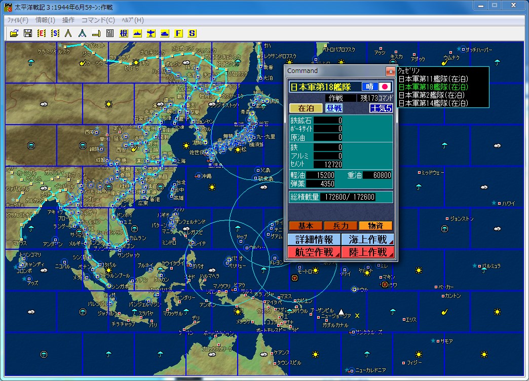Select 日本軍第11艦隊(在泊) in fleet list
Viewport: 529px width, 381px height.
tap(433, 79)
